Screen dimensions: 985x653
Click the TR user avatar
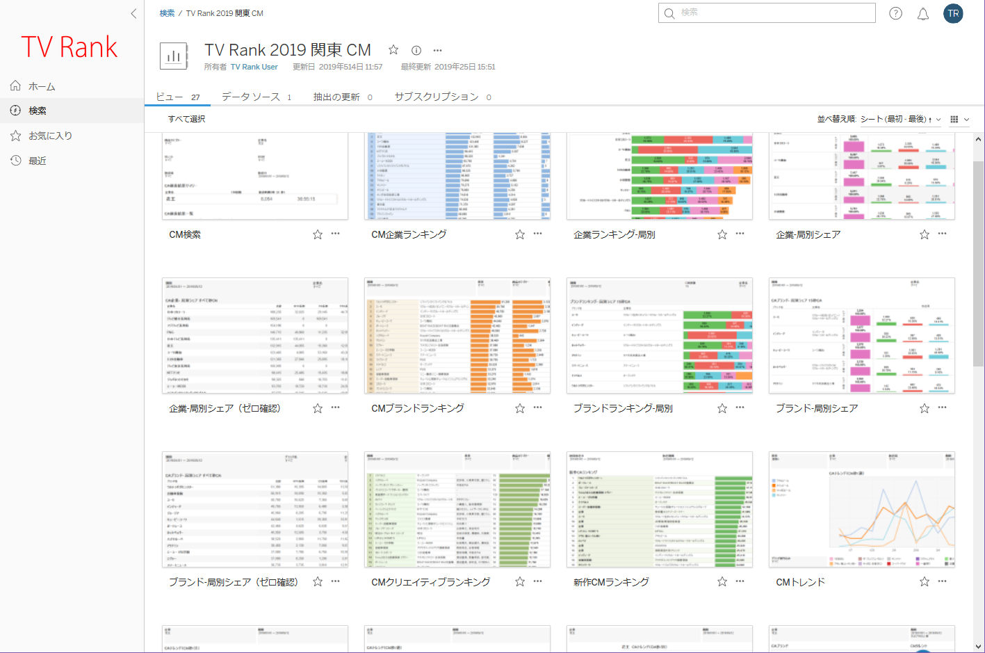(953, 13)
